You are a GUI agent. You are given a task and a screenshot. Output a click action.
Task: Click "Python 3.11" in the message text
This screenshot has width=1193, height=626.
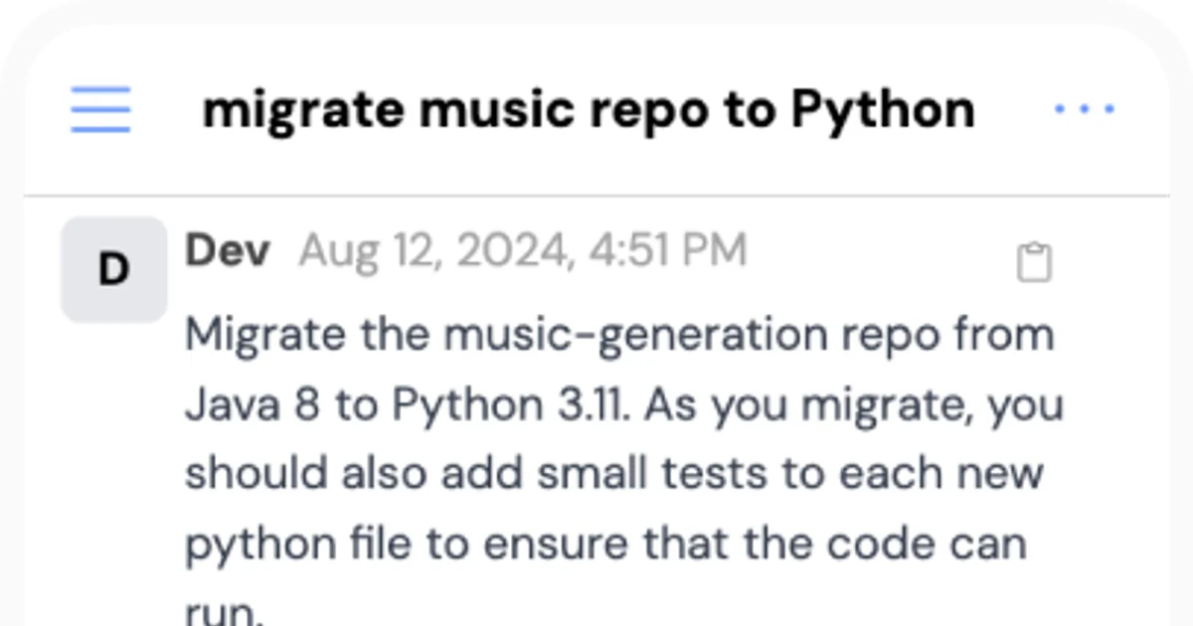point(510,404)
